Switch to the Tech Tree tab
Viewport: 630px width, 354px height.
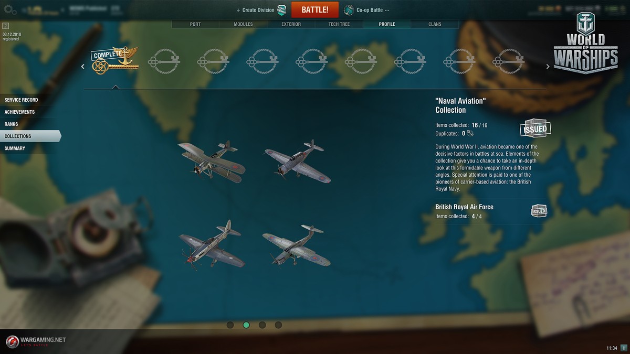[340, 24]
